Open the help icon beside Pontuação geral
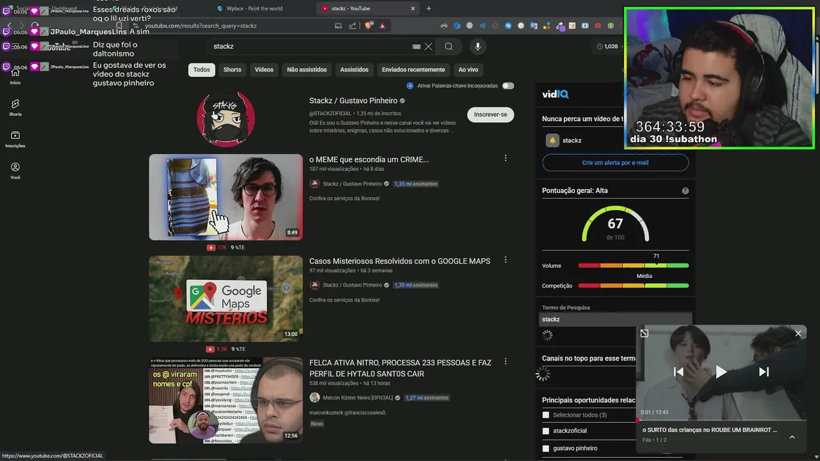The image size is (820, 461). 685,191
